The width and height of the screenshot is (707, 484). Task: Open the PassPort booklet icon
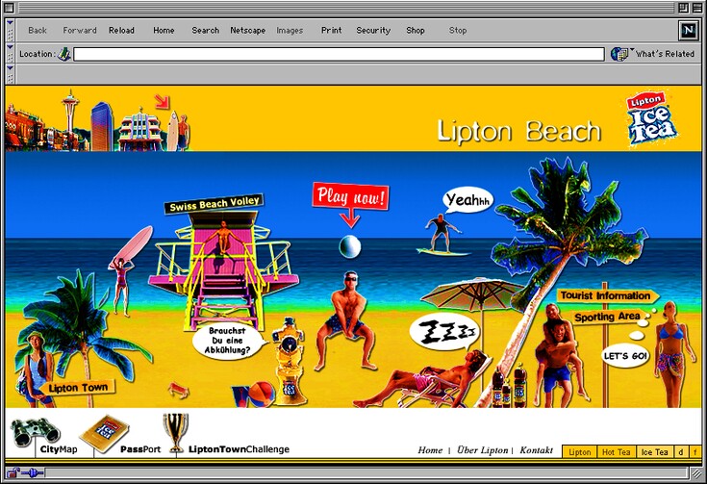pyautogui.click(x=105, y=433)
